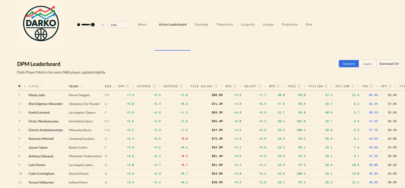The image size is (405, 188).
Task: Open the PTS/100 column help icon
Action: [326, 86]
